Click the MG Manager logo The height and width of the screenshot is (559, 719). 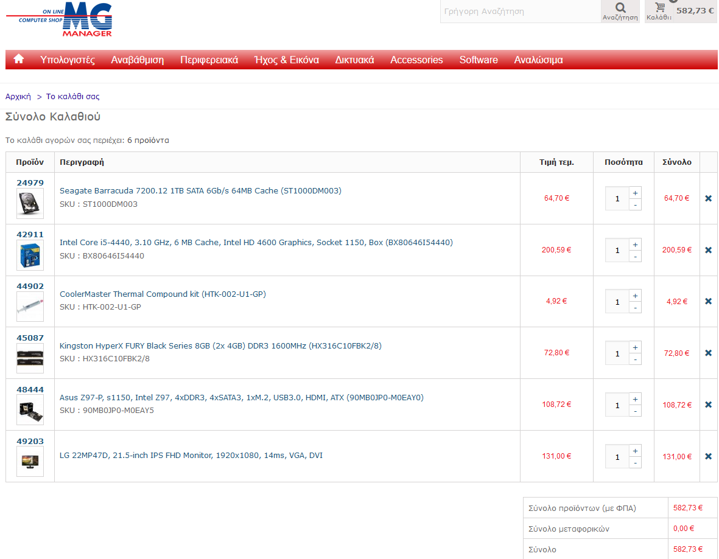(x=60, y=19)
